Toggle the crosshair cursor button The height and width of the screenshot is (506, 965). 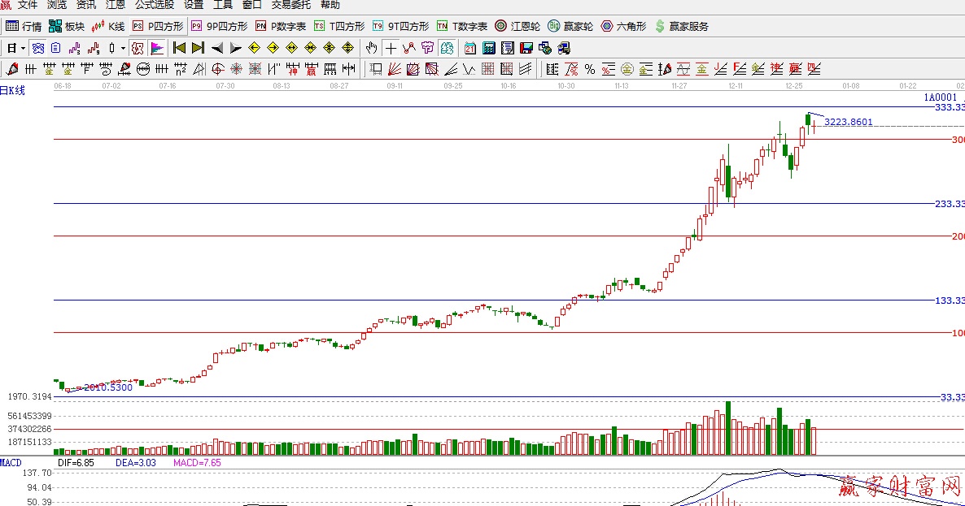tap(391, 48)
